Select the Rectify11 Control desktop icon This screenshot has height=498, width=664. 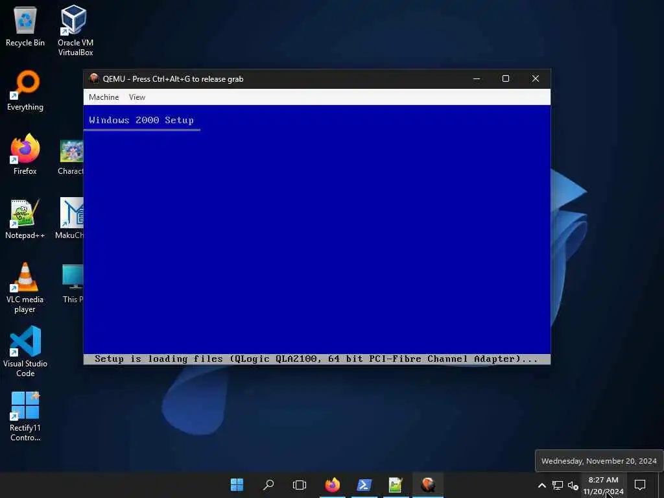pyautogui.click(x=25, y=416)
